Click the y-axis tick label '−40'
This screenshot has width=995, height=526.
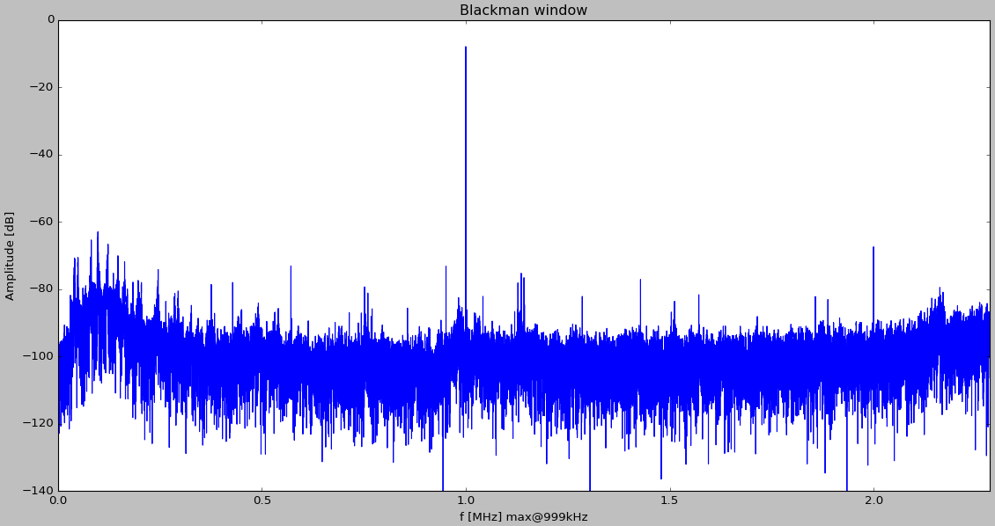click(42, 155)
